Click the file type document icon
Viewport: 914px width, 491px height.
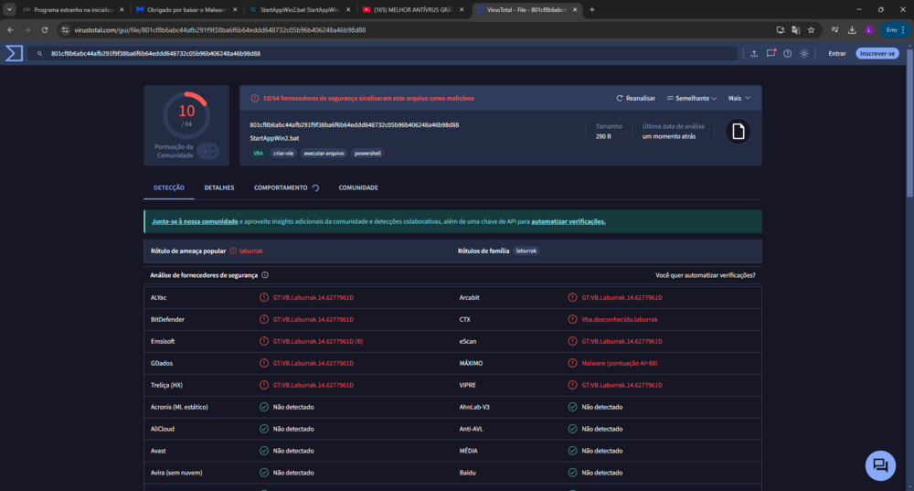click(x=738, y=133)
